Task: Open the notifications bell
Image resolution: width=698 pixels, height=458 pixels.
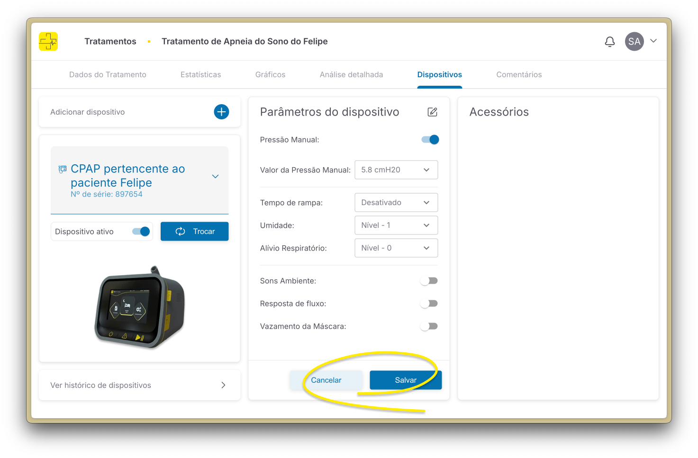Action: 610,42
